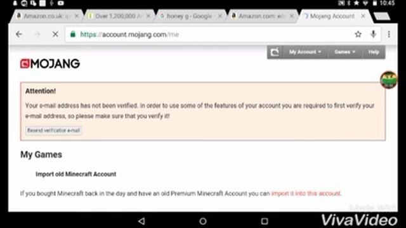Open the Help menu item
This screenshot has height=228, width=406.
tap(374, 52)
